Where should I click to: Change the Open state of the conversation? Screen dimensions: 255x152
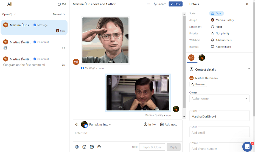[217, 13]
